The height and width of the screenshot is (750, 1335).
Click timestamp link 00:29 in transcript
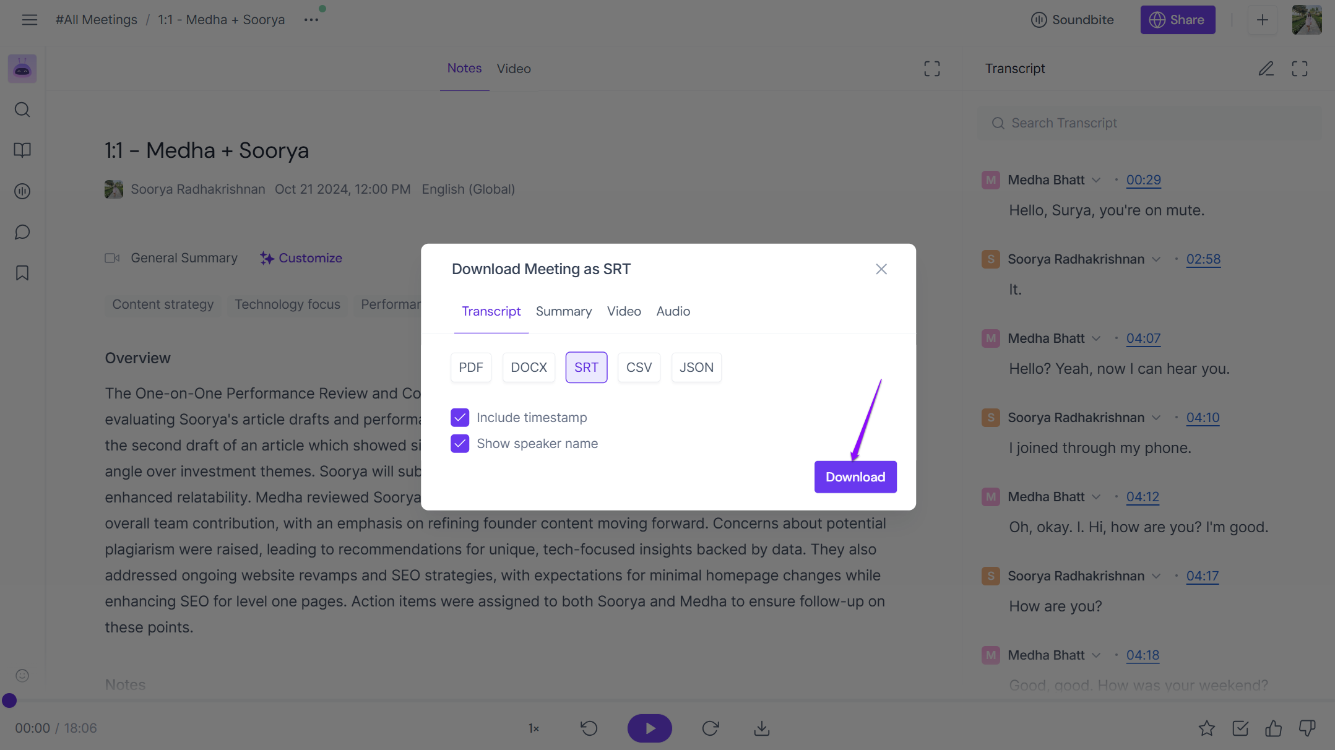pyautogui.click(x=1143, y=179)
